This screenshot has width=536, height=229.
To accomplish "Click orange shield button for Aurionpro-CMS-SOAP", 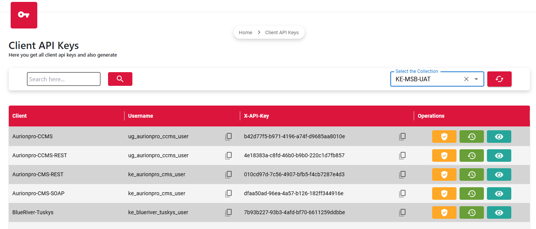I will pos(444,193).
